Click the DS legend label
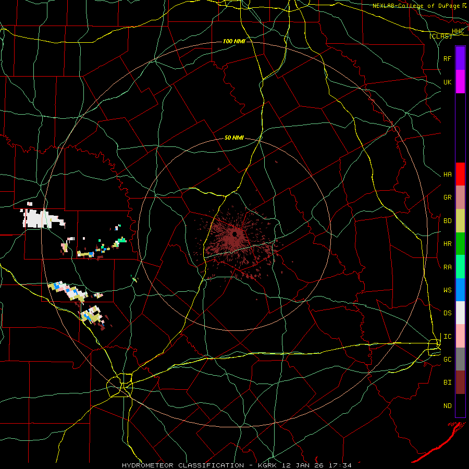 pos(447,313)
